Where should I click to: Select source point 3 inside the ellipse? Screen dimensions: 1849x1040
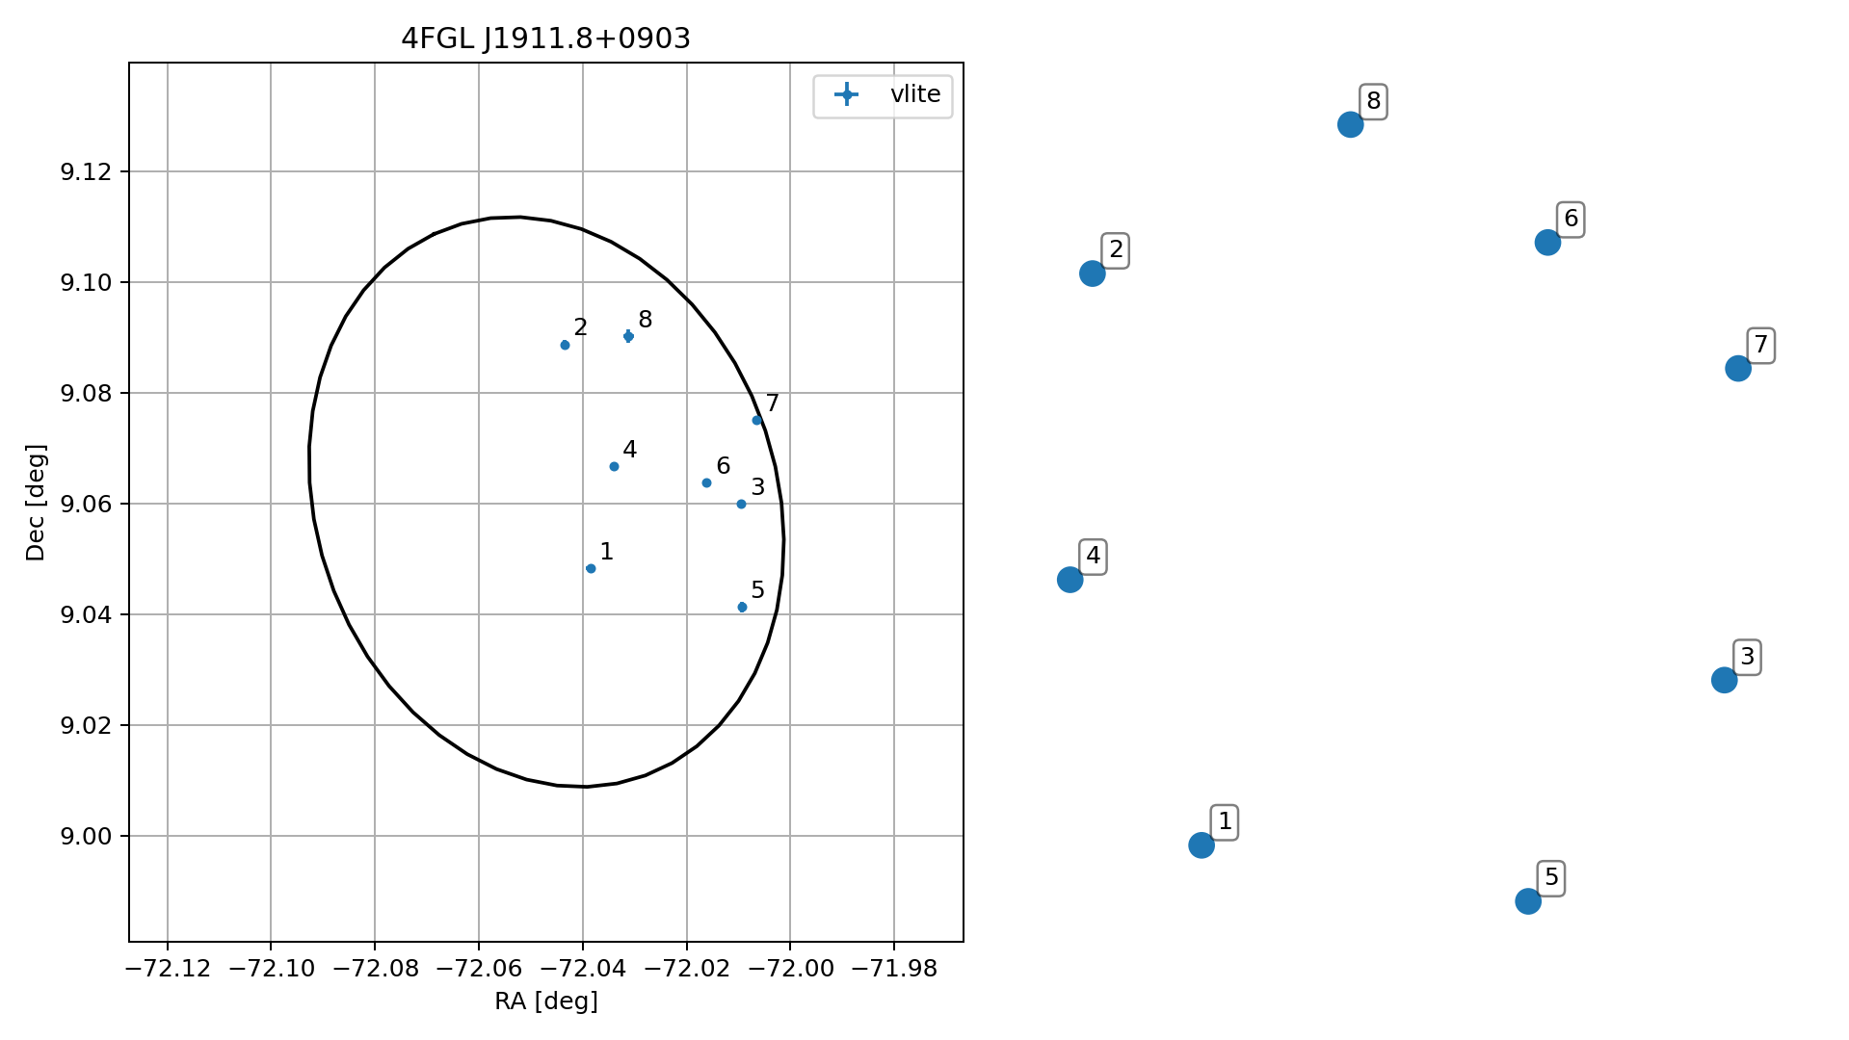741,504
